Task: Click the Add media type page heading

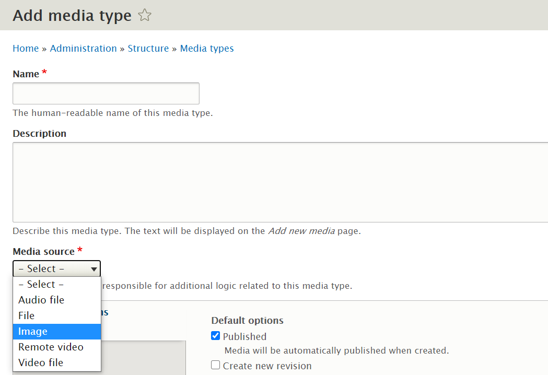Action: click(72, 15)
